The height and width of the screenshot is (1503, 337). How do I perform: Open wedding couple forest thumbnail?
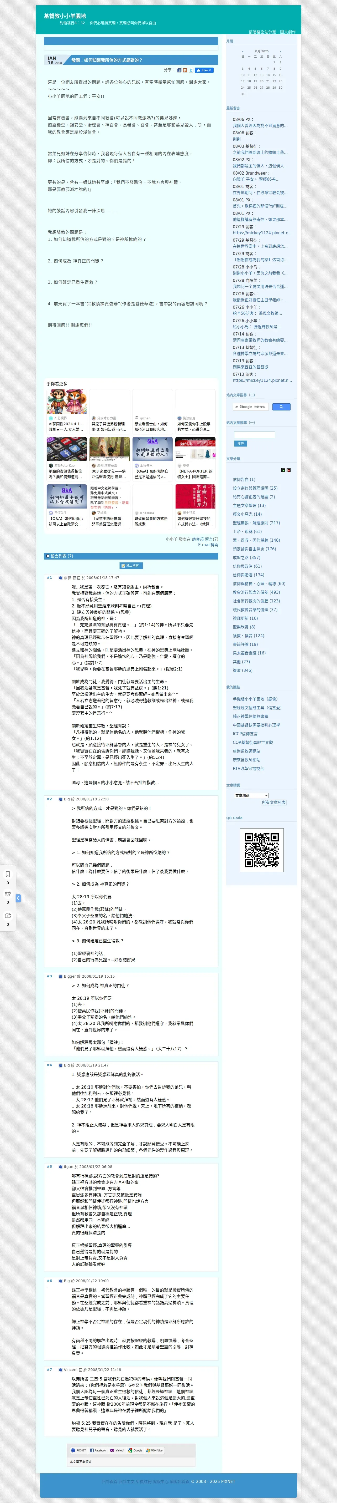pyautogui.click(x=109, y=449)
